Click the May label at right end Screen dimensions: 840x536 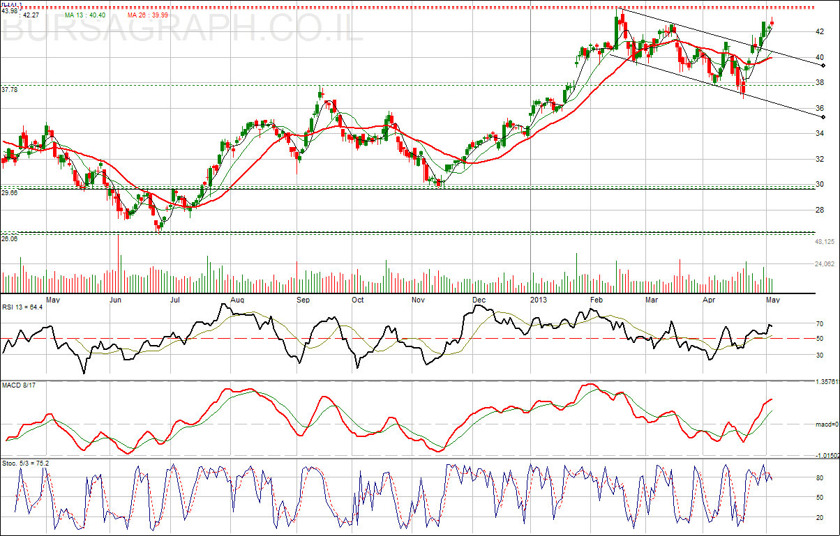(x=772, y=300)
